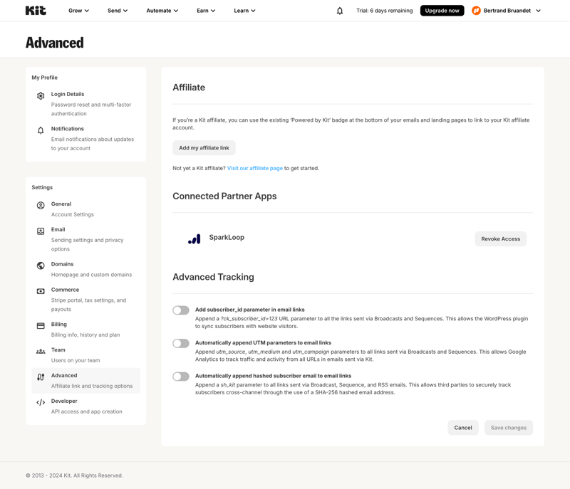This screenshot has height=489, width=570.
Task: Open the Automate menu
Action: point(163,10)
